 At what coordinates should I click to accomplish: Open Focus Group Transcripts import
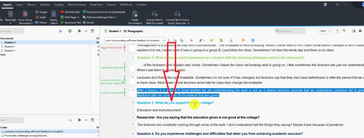[25, 18]
